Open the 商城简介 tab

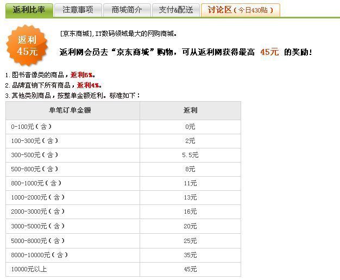tap(127, 10)
